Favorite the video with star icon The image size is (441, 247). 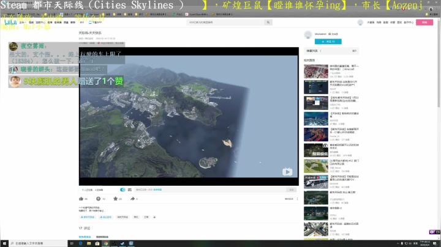pos(115,199)
